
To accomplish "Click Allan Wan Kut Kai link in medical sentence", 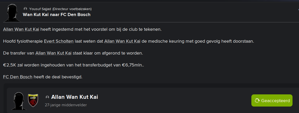I will 122,41.
